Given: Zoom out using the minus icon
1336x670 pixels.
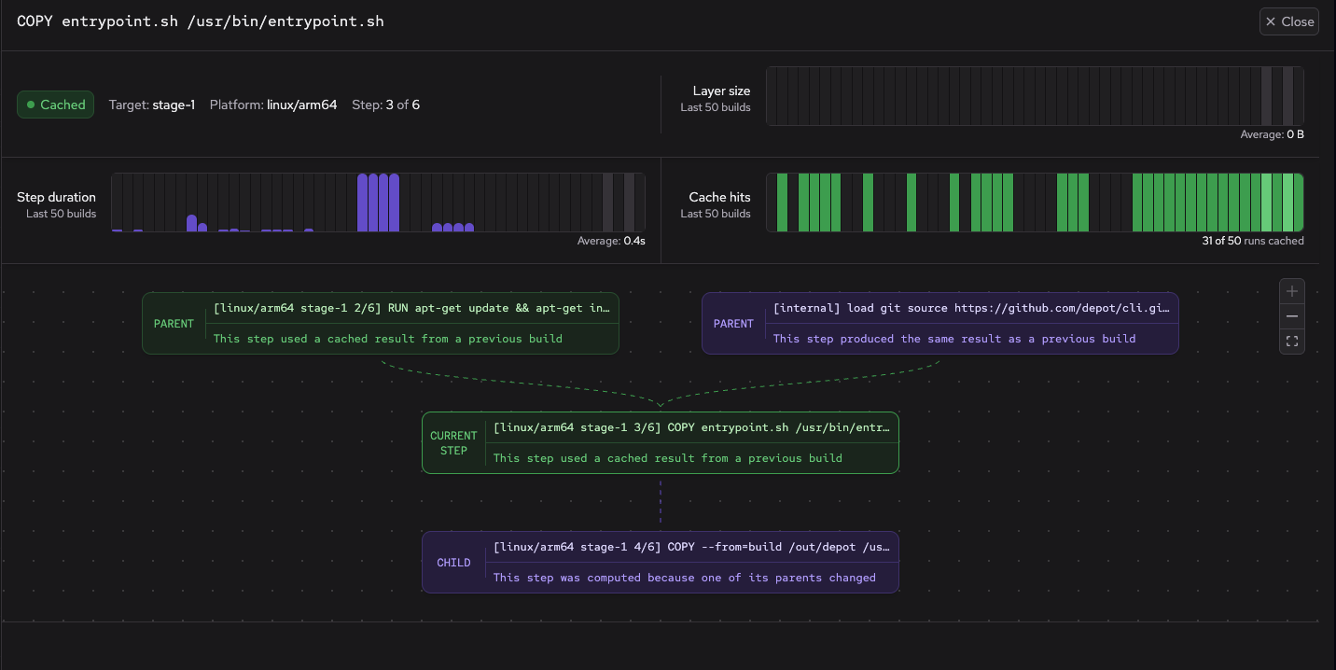Looking at the screenshot, I should tap(1292, 316).
